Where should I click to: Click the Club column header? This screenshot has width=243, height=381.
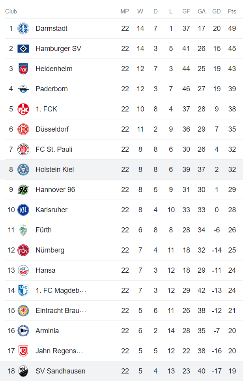[11, 11]
